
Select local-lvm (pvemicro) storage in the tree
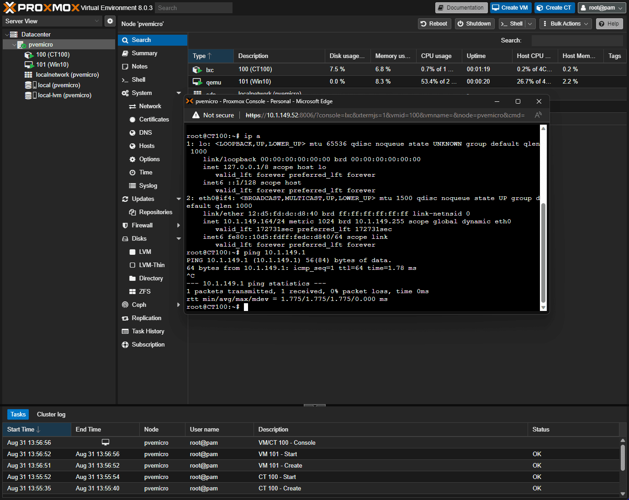(64, 95)
